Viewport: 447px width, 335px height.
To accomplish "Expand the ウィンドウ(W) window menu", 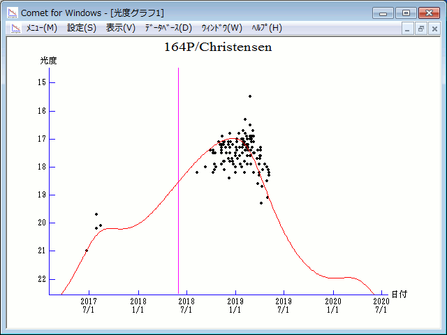I will pos(221,28).
